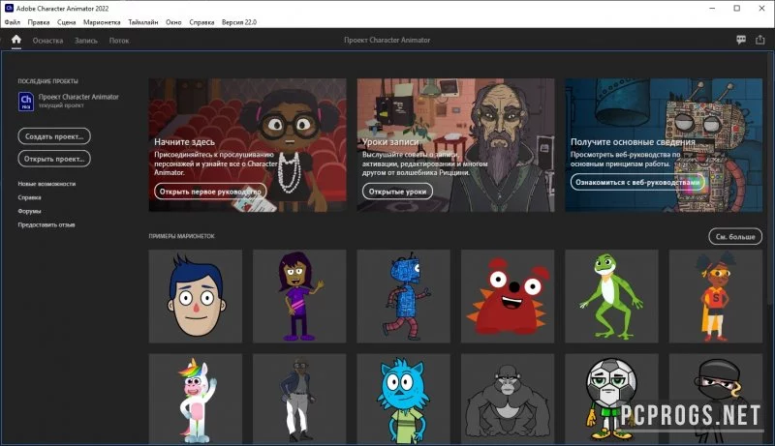Click the Открыть проект button

[x=54, y=159]
